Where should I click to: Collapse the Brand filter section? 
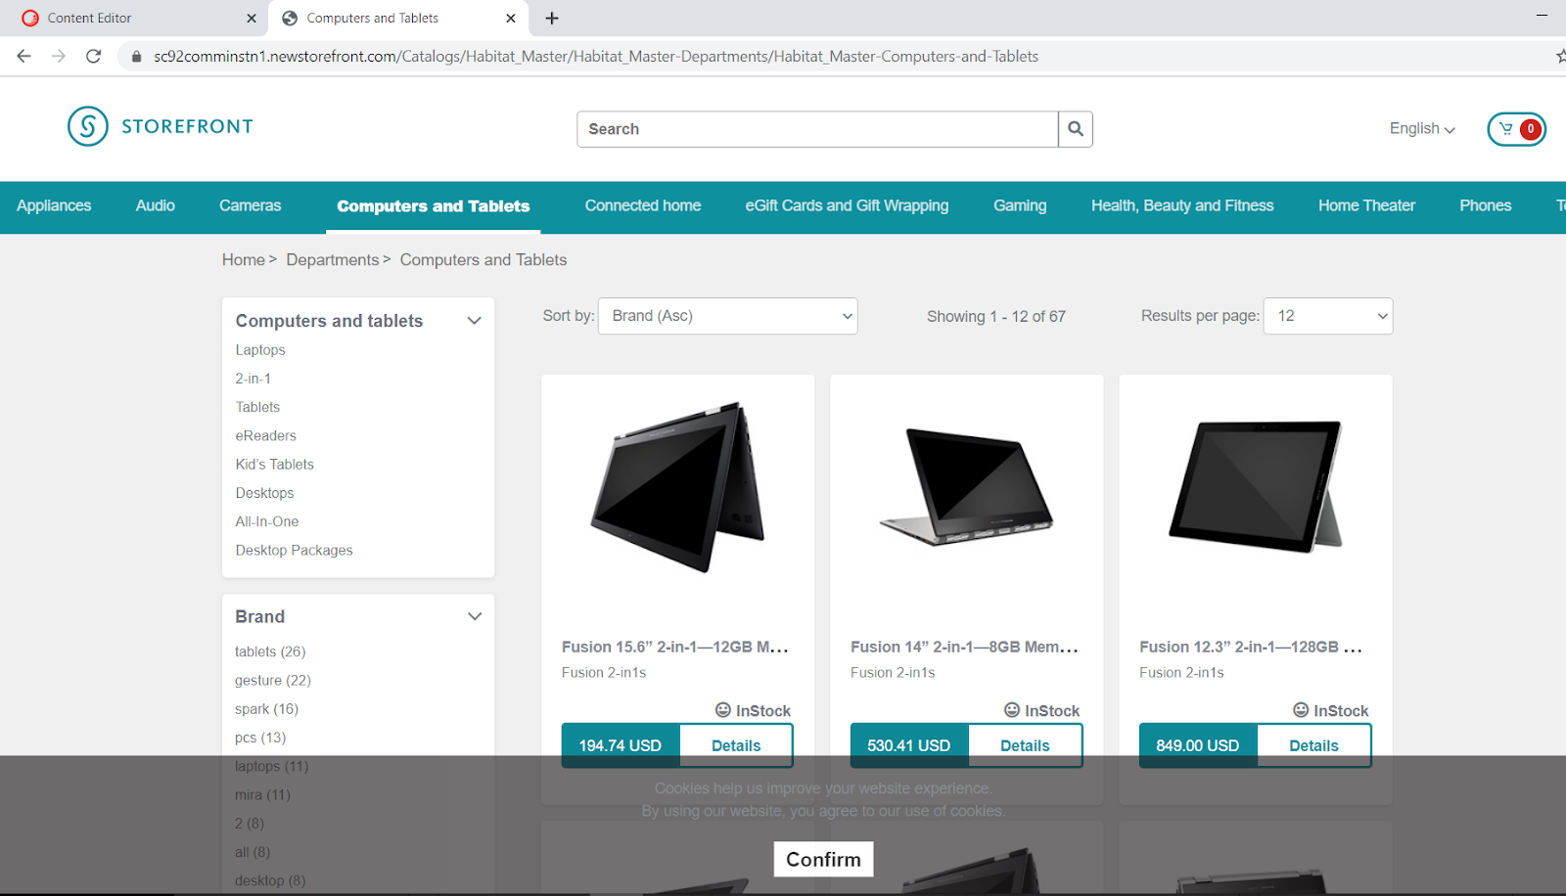click(475, 616)
